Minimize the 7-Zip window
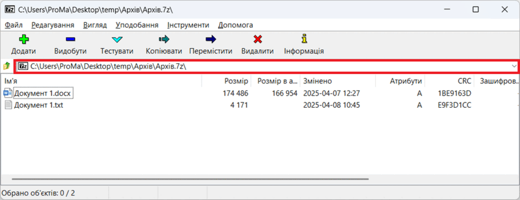Image resolution: width=520 pixels, height=200 pixels. (446, 9)
